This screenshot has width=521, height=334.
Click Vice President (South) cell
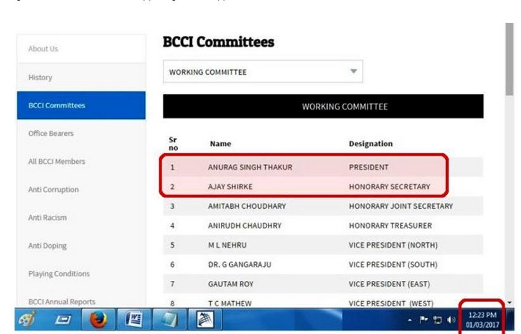(393, 264)
